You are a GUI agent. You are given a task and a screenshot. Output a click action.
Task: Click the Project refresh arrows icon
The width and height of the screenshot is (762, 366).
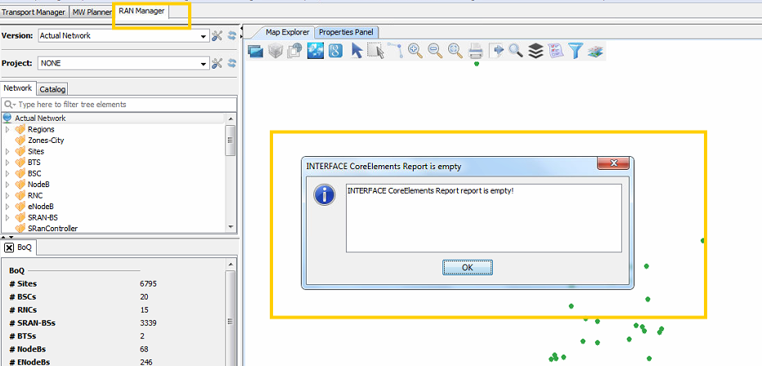tap(231, 63)
